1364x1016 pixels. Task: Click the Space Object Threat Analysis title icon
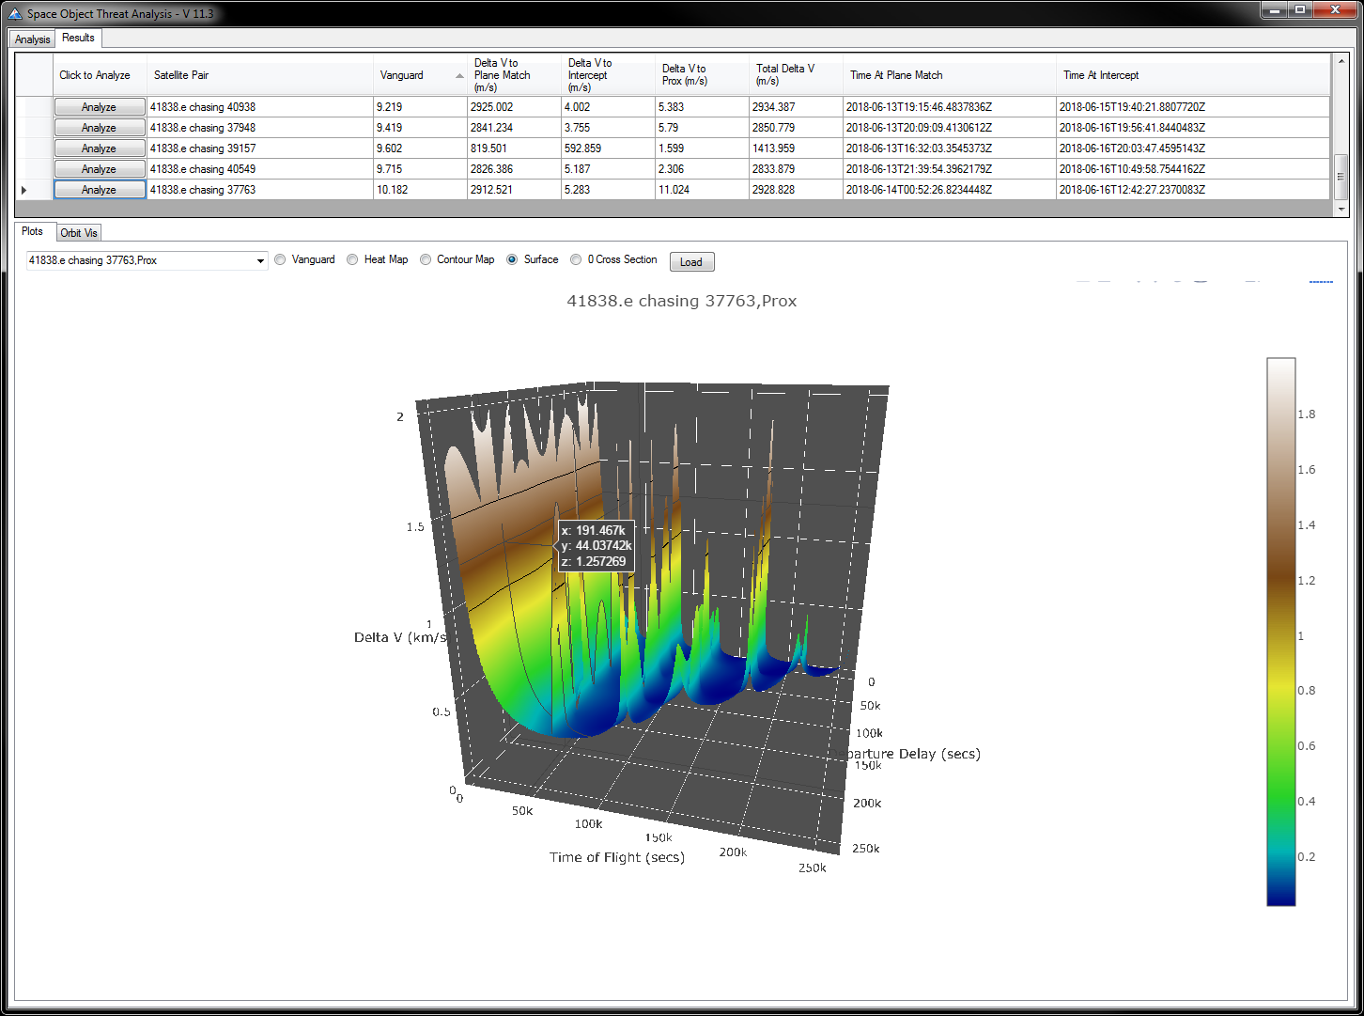coord(14,14)
